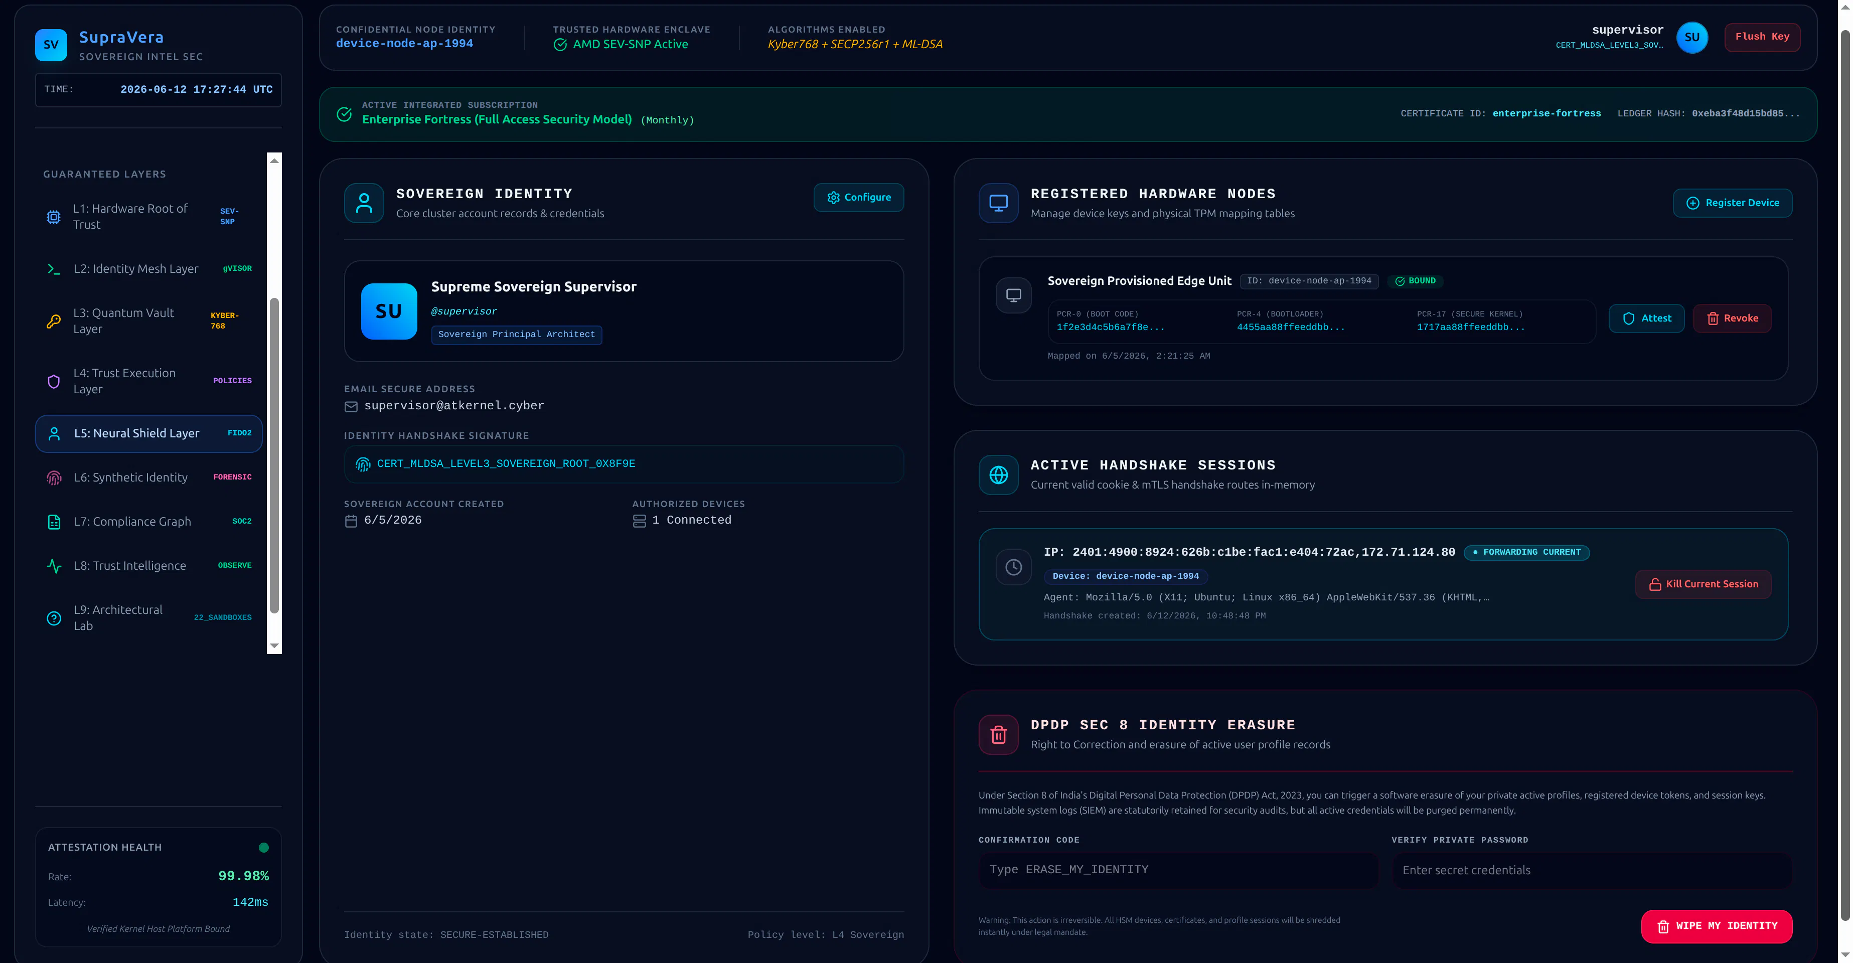Click the calendar icon beside 6/5/2026
Viewport: 1853px width, 963px height.
point(351,521)
